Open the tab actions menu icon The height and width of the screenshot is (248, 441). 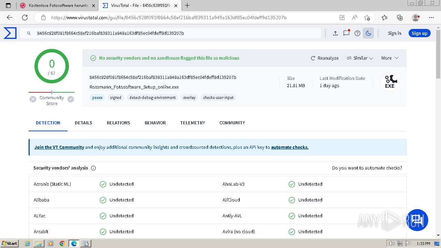click(9, 6)
